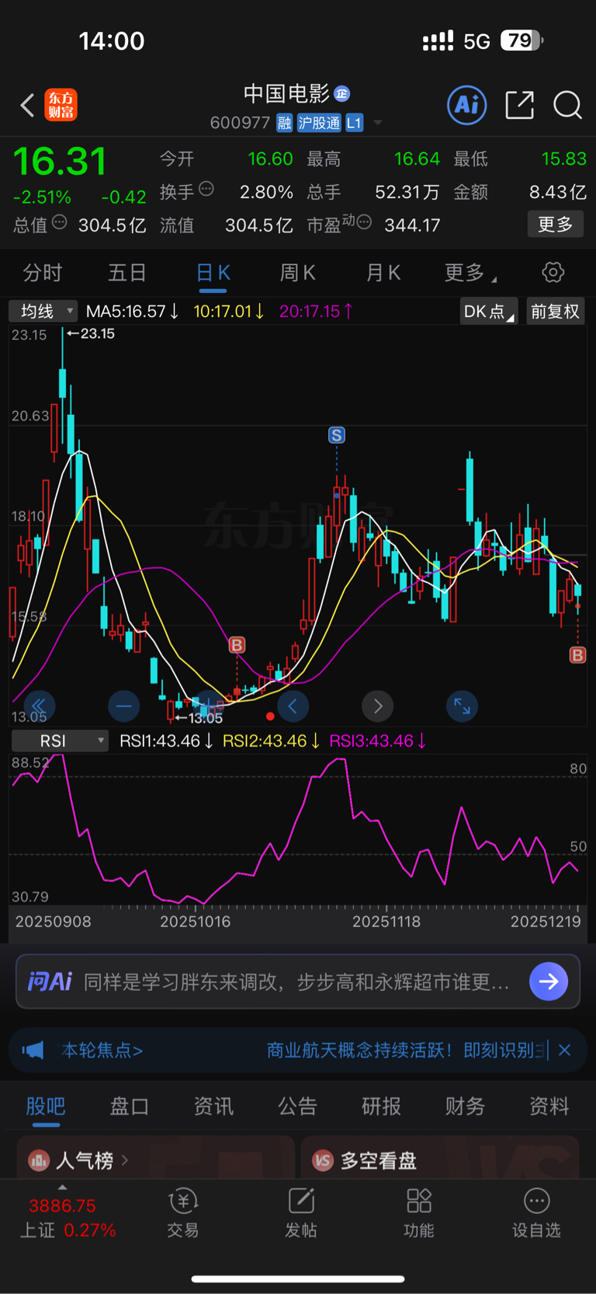596x1294 pixels.
Task: Switch to the 公告 tab
Action: pos(297,1106)
